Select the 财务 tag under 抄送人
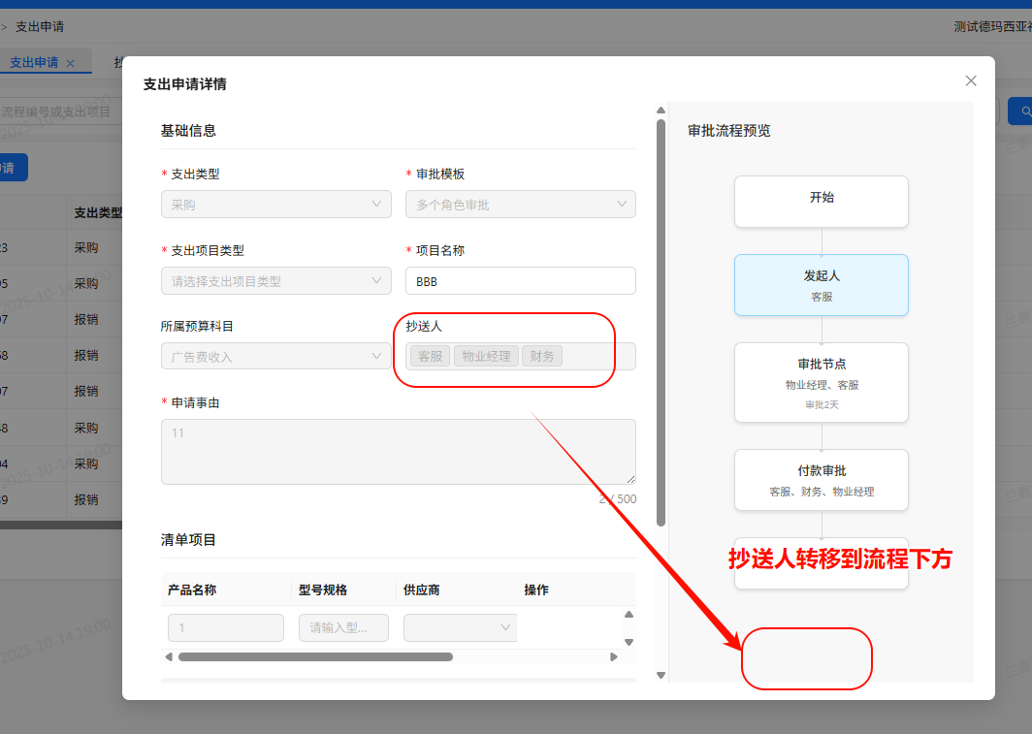 541,355
